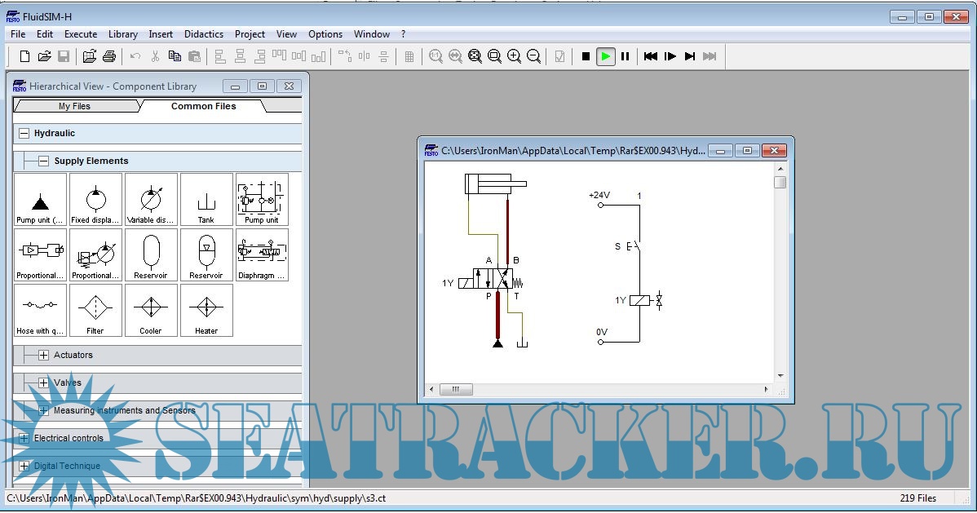
Task: Expand the Actuators group
Action: [x=44, y=355]
